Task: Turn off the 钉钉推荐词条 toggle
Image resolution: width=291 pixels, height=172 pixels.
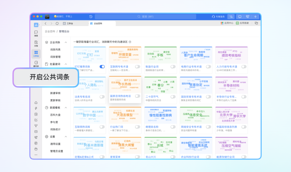Action: pos(102,66)
